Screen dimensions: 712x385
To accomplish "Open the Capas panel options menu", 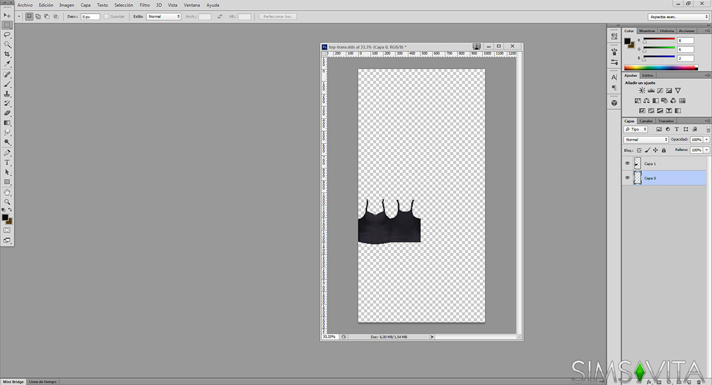I will (x=707, y=121).
